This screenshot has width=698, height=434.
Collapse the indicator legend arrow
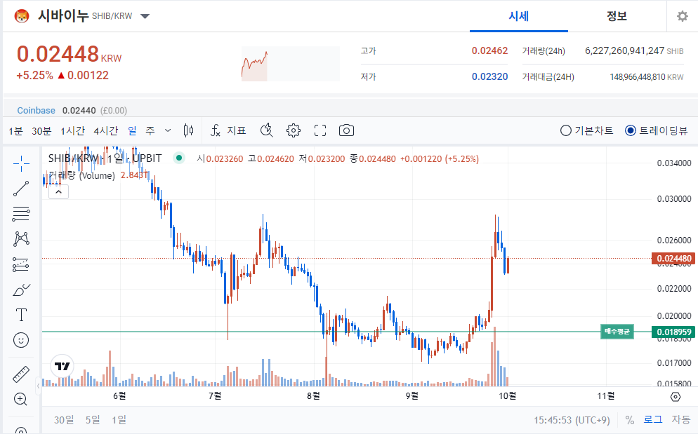coord(58,192)
